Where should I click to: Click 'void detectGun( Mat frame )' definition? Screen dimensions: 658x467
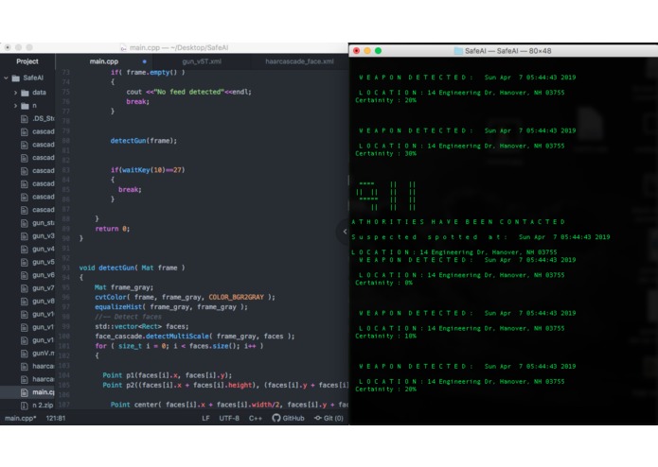click(133, 268)
